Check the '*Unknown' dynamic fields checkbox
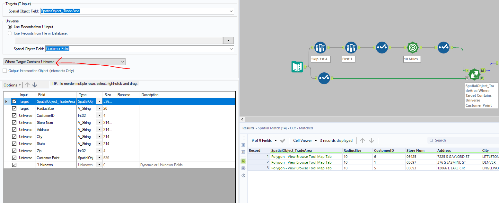The width and height of the screenshot is (499, 203). (x=14, y=165)
